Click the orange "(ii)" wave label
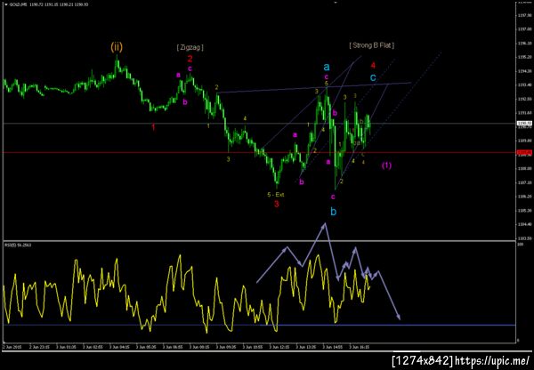The height and width of the screenshot is (370, 534). point(117,47)
